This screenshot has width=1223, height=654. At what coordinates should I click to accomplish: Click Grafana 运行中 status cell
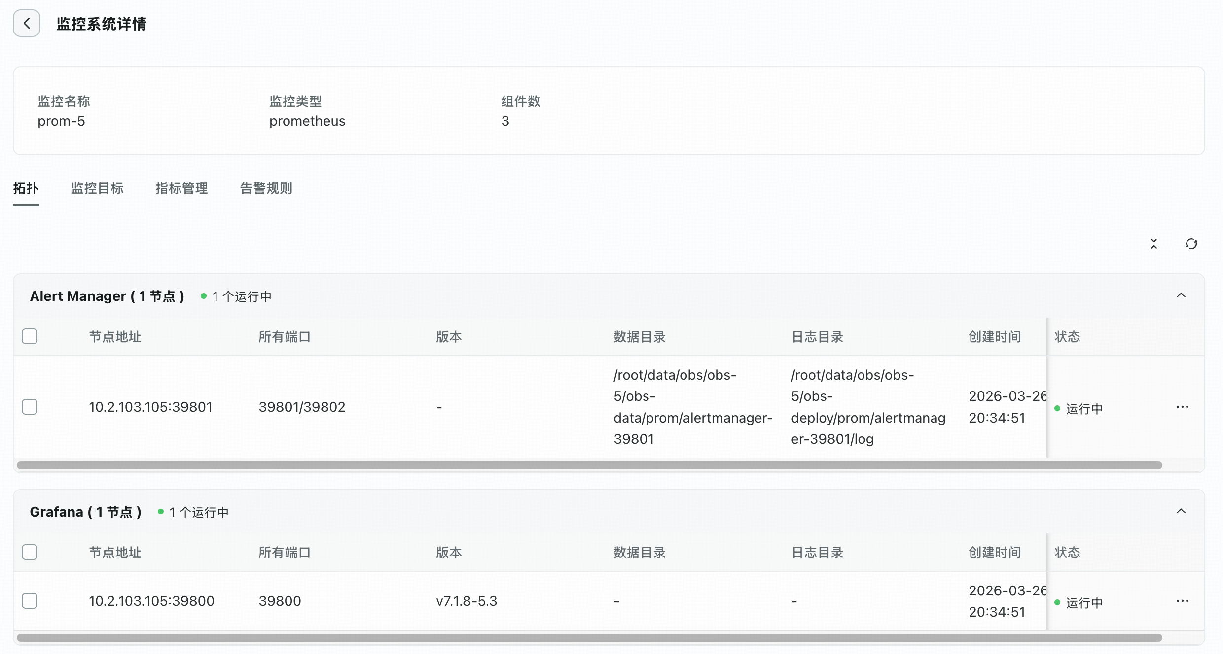point(1079,603)
